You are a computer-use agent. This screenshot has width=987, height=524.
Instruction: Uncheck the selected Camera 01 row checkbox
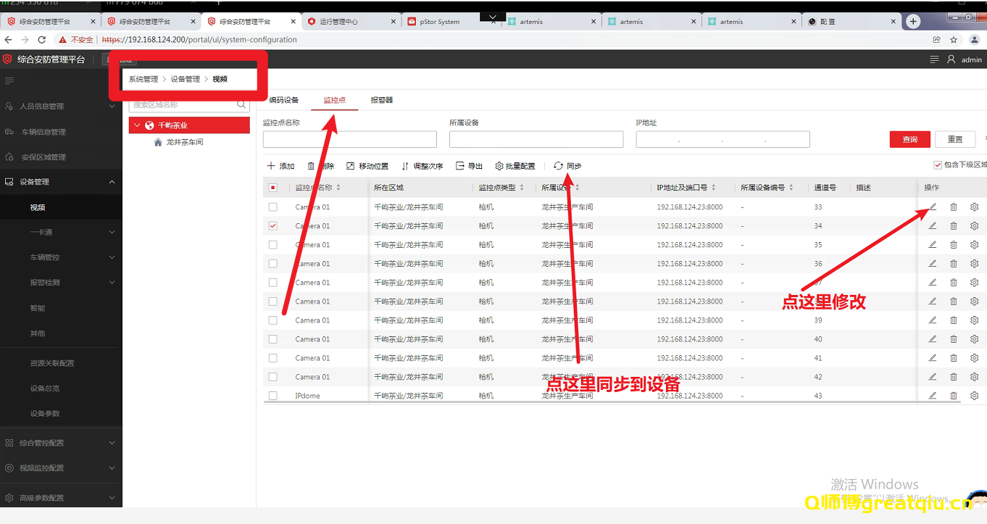[272, 225]
